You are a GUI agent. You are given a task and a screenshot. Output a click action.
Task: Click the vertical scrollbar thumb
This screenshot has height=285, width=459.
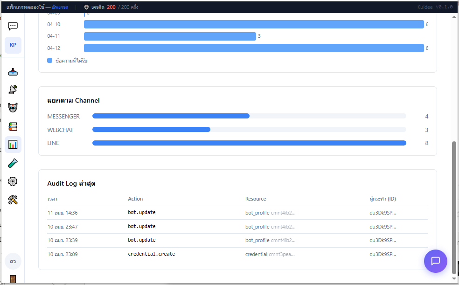(454, 208)
